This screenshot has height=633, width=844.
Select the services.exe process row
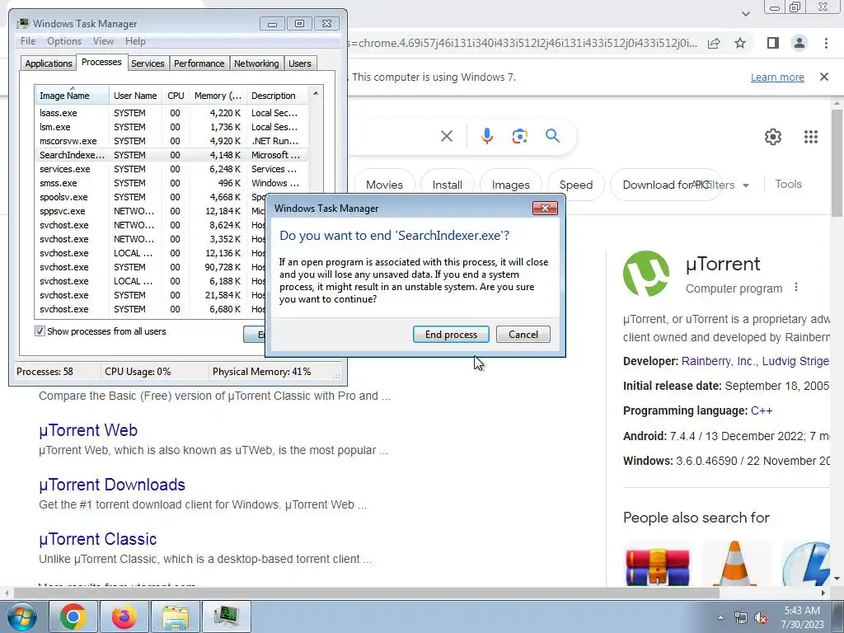click(171, 169)
